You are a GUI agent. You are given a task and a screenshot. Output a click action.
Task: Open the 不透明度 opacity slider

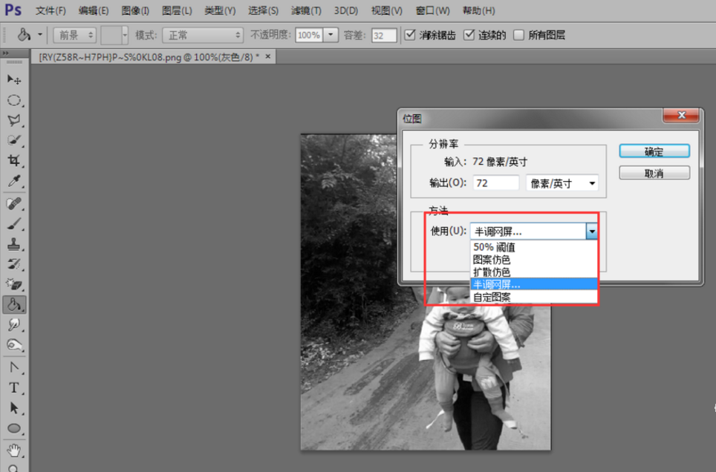[331, 34]
